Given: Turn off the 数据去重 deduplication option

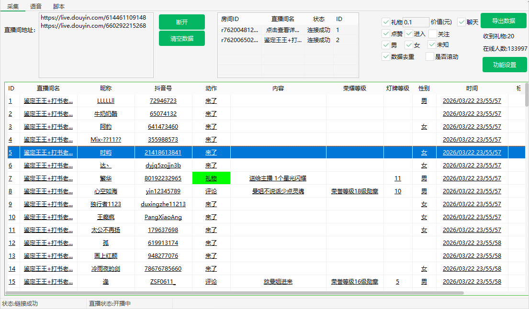Looking at the screenshot, I should pyautogui.click(x=386, y=56).
